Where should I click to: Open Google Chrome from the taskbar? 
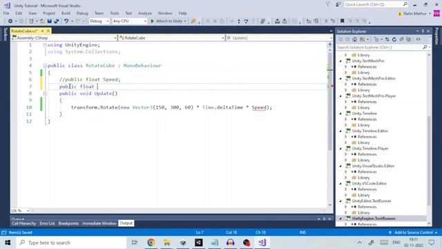pyautogui.click(x=151, y=243)
